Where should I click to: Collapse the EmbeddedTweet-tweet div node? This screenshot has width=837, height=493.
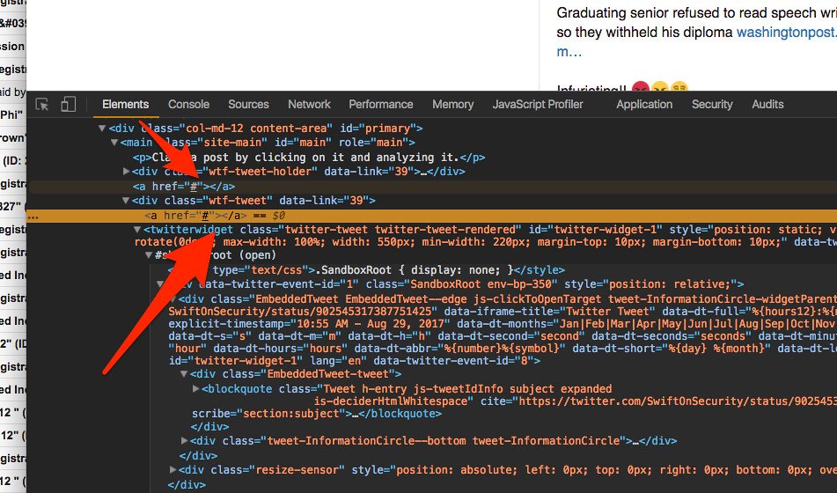[x=184, y=374]
